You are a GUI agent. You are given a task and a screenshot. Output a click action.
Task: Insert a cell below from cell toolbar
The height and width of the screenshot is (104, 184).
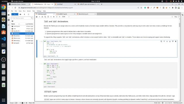[x=173, y=41]
